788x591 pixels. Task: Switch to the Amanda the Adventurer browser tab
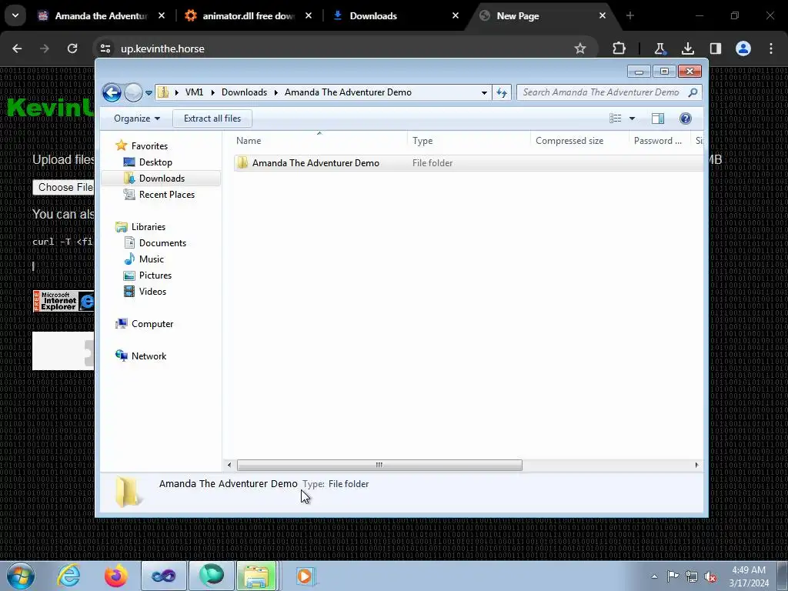(101, 16)
